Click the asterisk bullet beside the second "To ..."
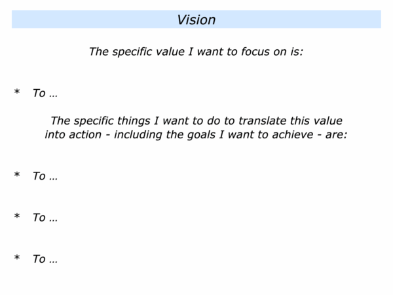Screen dimensions: 393x295 [17, 174]
